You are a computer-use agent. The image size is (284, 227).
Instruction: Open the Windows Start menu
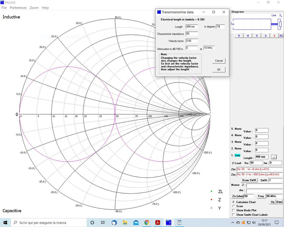[x=5, y=223]
